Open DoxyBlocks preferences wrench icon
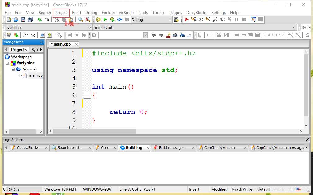This screenshot has width=313, height=195. [x=59, y=35]
